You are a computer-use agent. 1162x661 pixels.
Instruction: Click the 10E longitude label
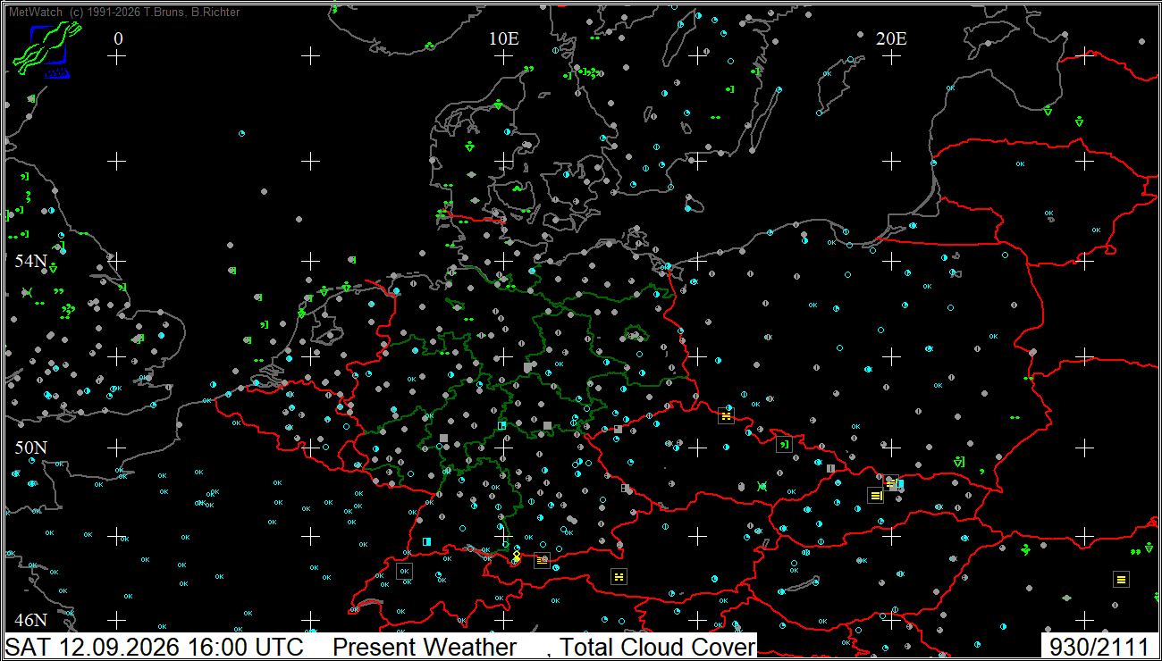(x=504, y=38)
